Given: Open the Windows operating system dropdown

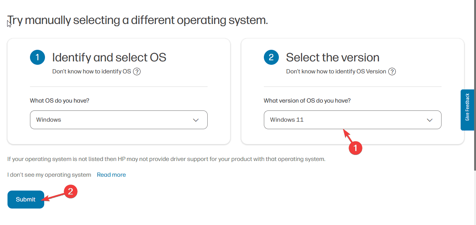Looking at the screenshot, I should tap(118, 120).
